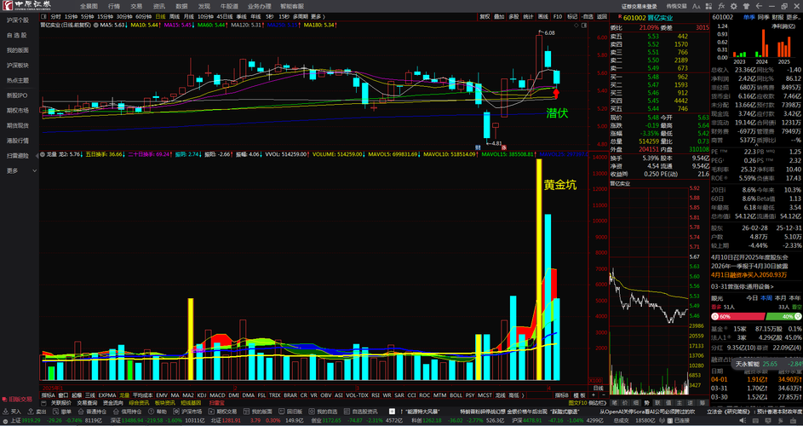Click the F10 button
This screenshot has width=803, height=426.
click(558, 16)
